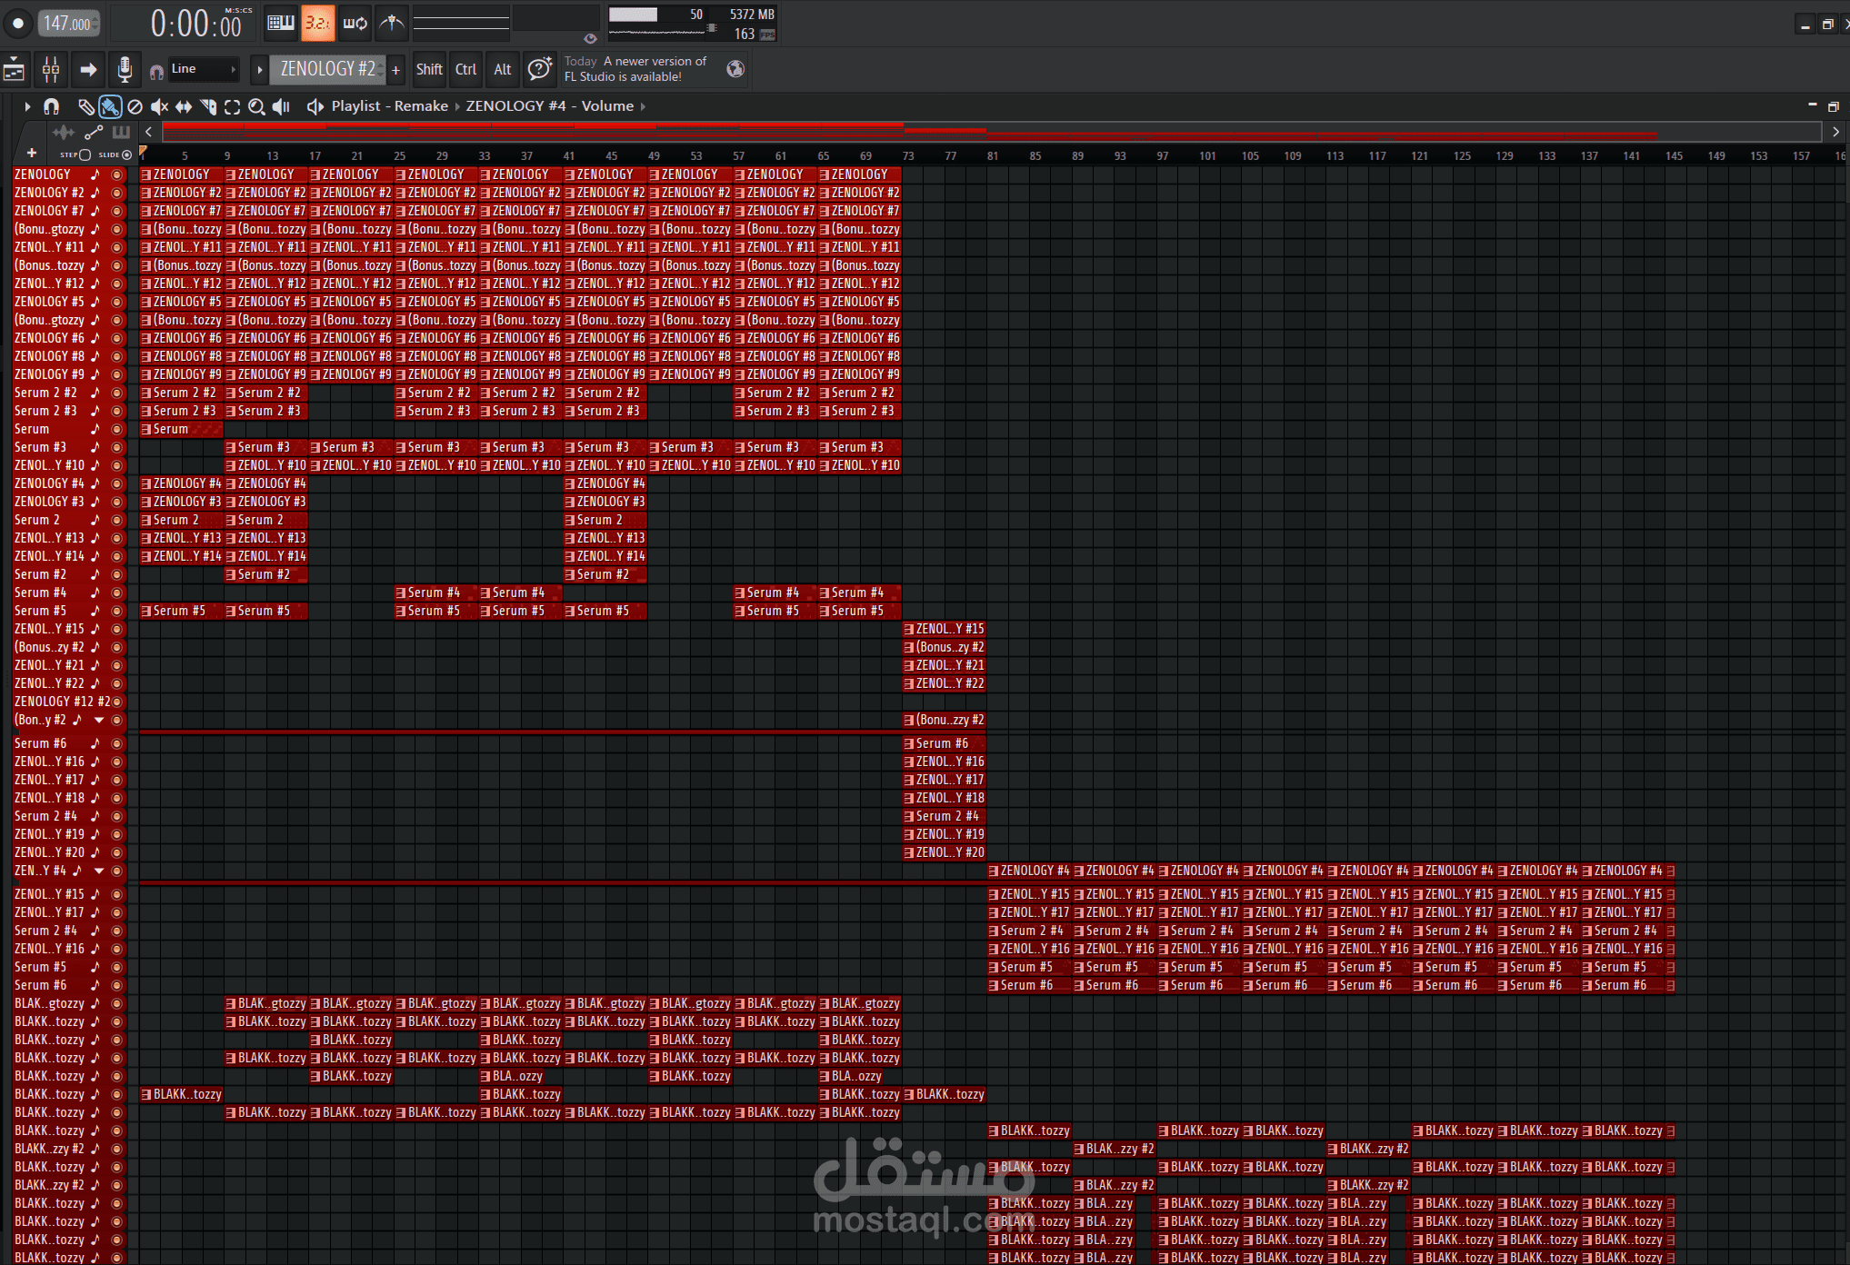The image size is (1850, 1265).
Task: Click the loop recording icon
Action: coord(355,24)
